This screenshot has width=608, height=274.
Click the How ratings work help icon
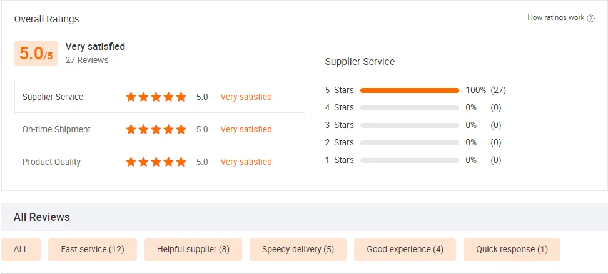point(591,18)
